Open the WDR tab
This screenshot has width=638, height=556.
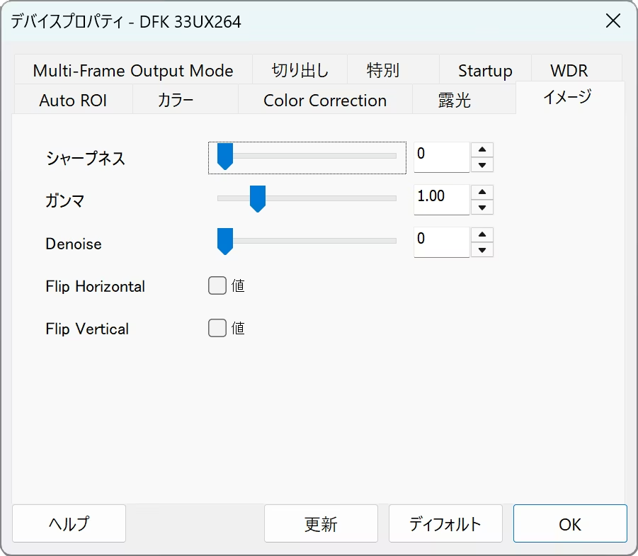pyautogui.click(x=569, y=71)
